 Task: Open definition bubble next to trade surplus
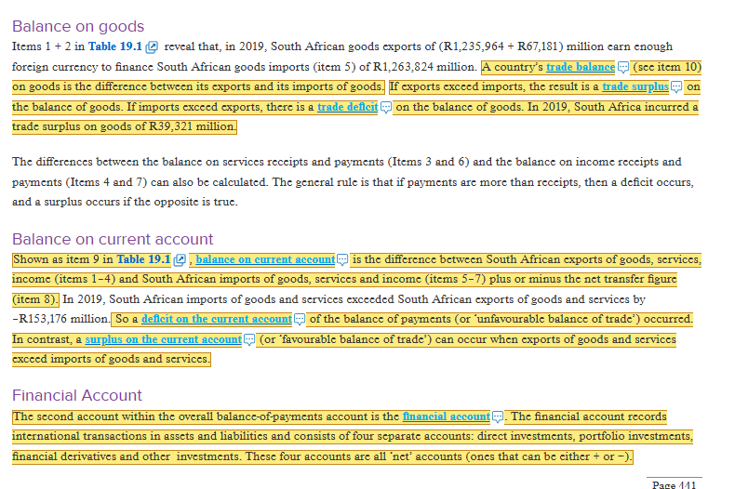[x=676, y=86]
